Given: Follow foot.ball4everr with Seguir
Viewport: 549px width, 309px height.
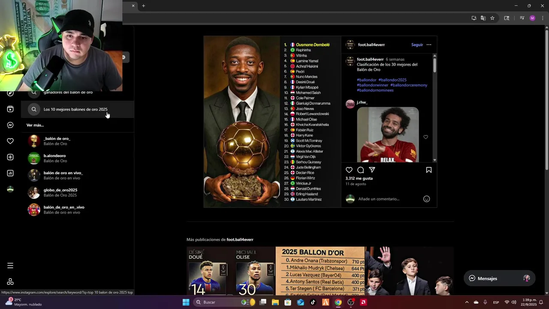Looking at the screenshot, I should click(x=417, y=45).
